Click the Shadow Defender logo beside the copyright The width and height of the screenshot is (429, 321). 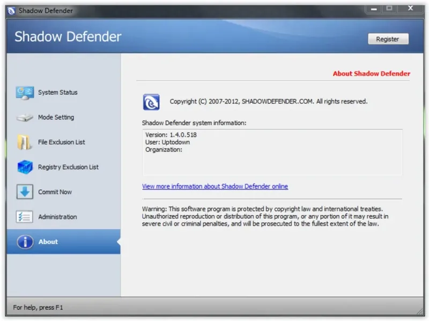click(151, 102)
